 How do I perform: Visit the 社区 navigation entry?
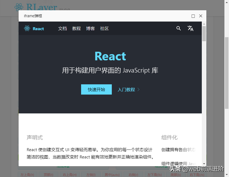tap(104, 28)
